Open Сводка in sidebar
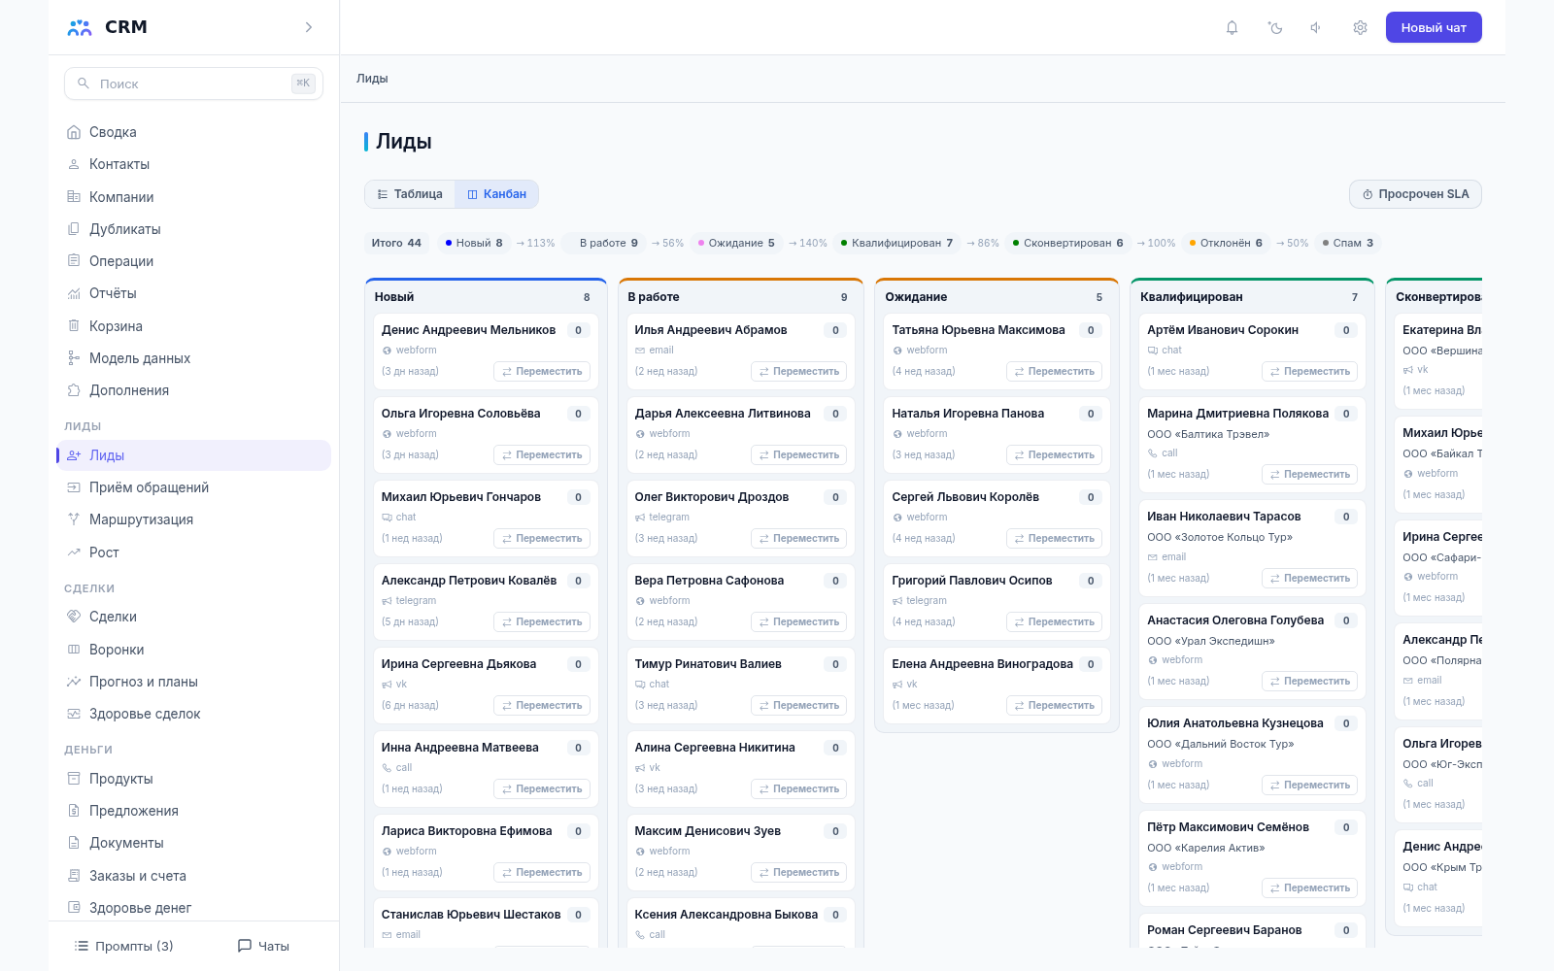1554x971 pixels. point(193,132)
